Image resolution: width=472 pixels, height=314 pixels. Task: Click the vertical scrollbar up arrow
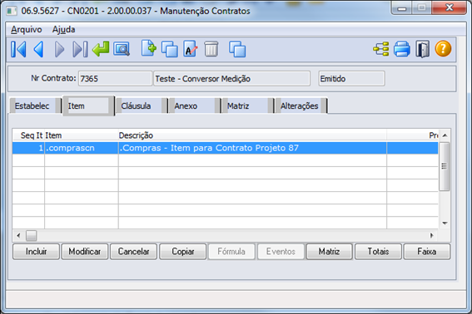click(445, 135)
